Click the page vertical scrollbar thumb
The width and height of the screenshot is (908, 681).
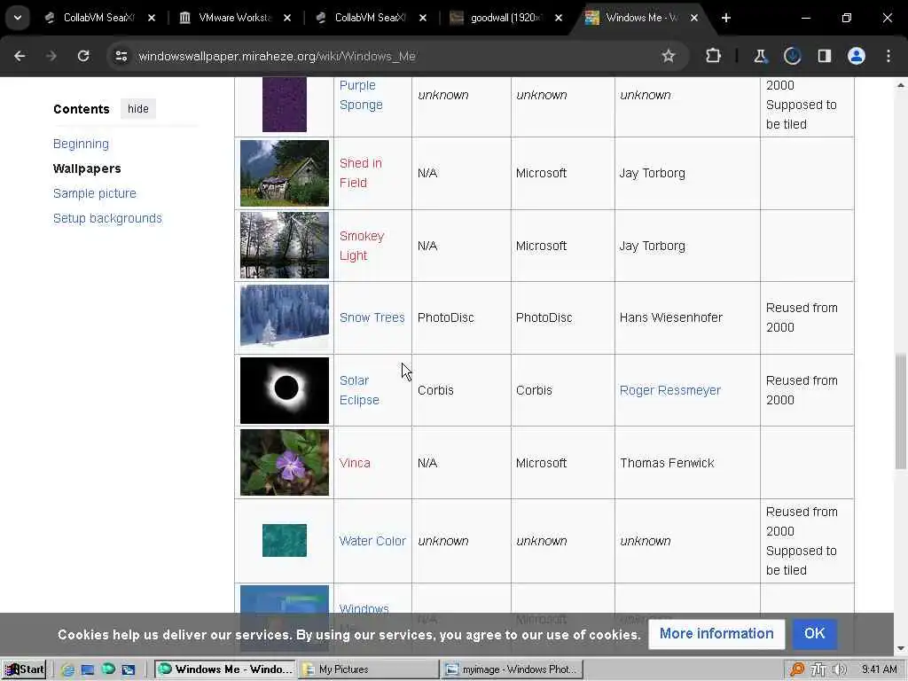tap(901, 411)
